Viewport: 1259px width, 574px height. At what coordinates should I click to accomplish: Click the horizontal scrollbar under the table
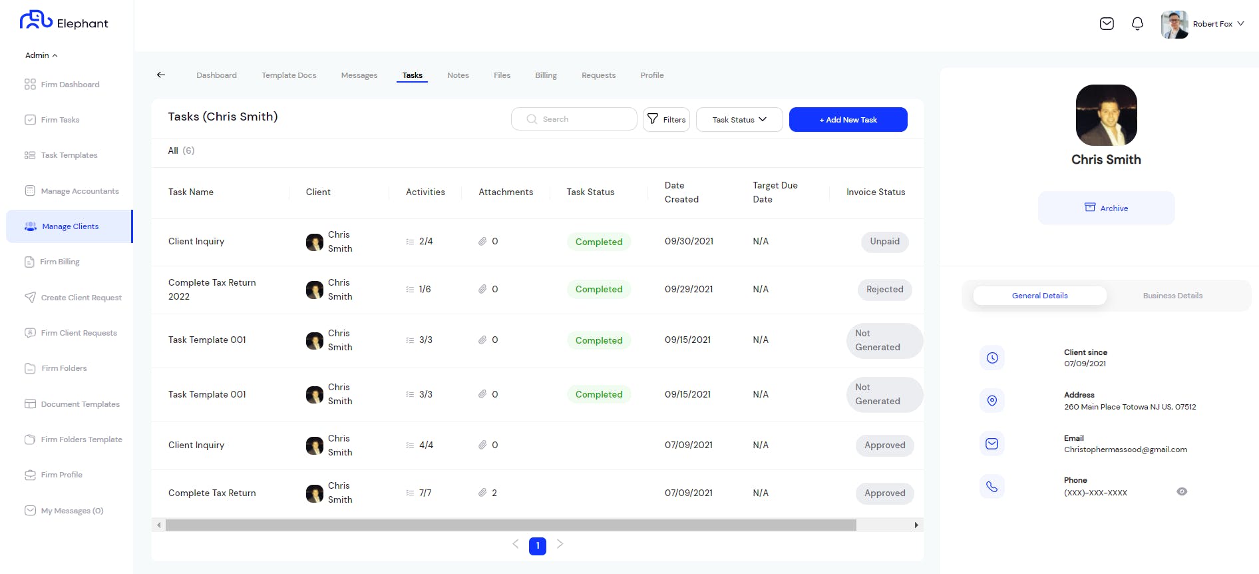click(x=510, y=525)
